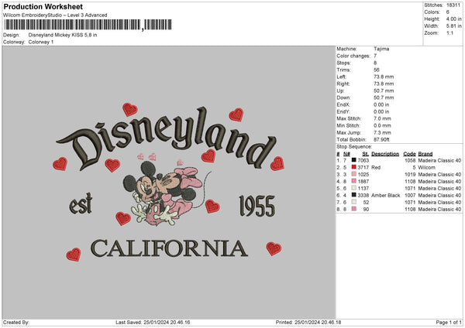
Task: Pick the pink swatch next to stitch count 90
Action: tap(354, 209)
